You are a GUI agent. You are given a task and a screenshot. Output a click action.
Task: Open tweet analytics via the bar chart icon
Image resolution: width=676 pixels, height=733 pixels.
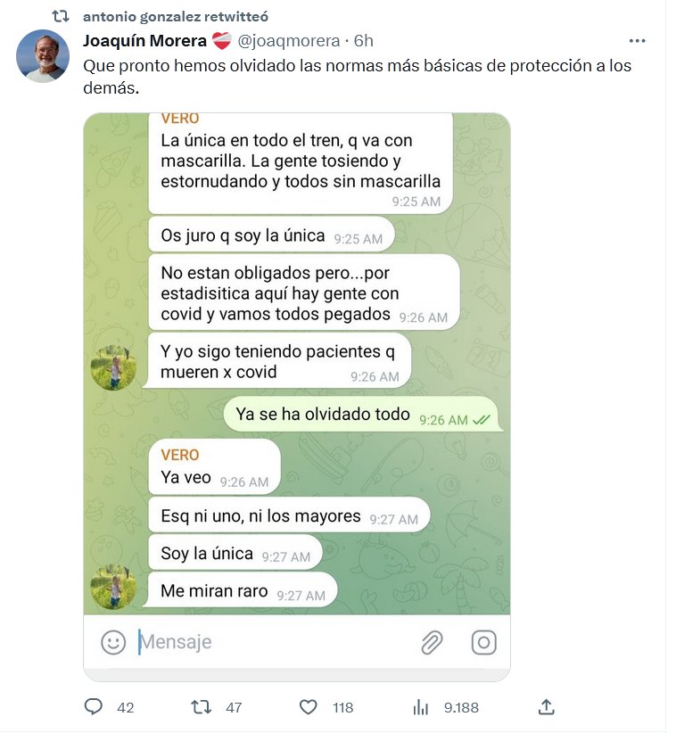coord(420,707)
